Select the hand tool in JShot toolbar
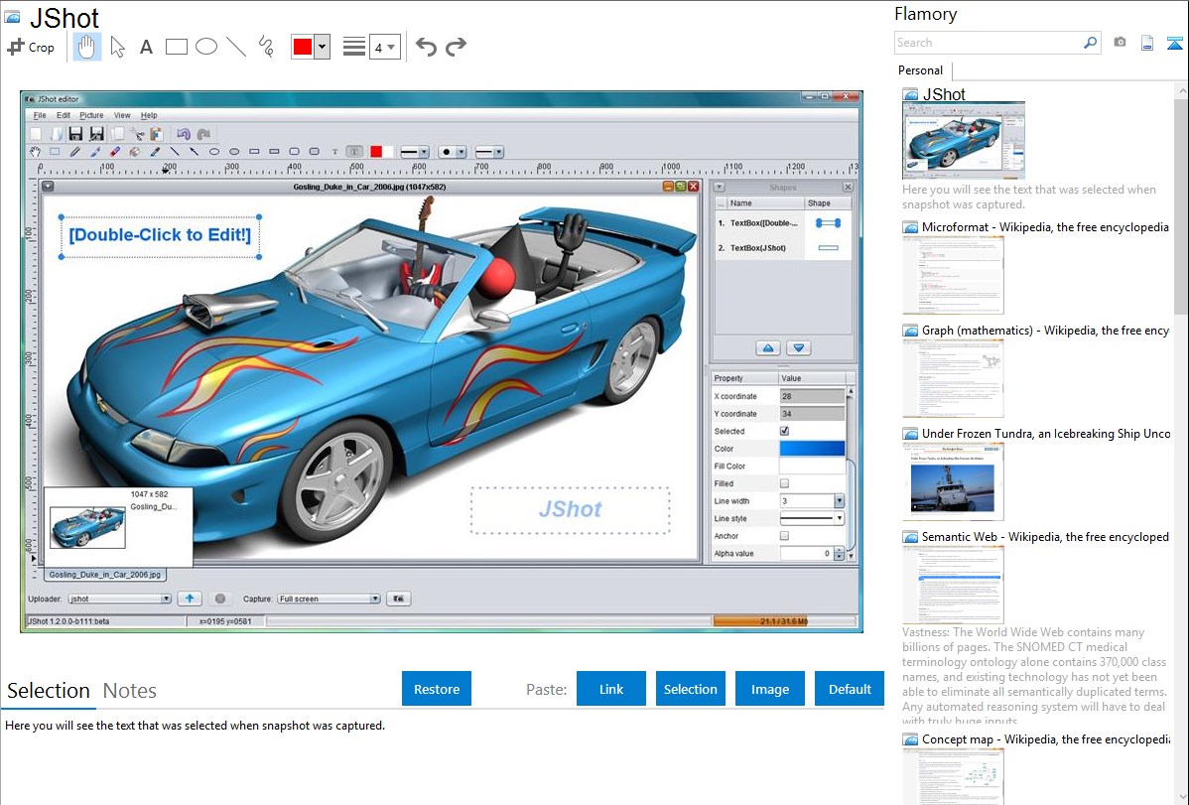This screenshot has height=805, width=1189. coord(35,152)
